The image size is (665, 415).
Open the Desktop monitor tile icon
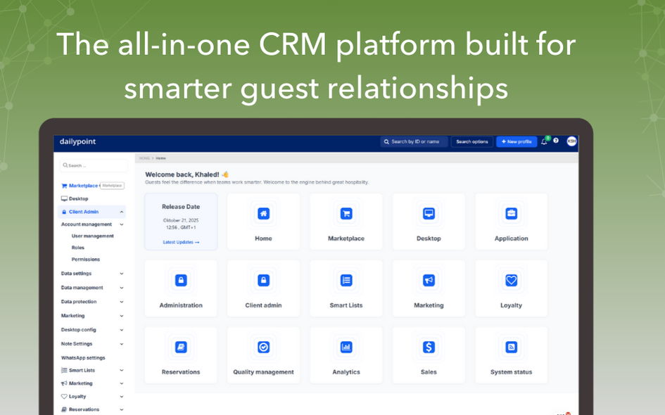pos(429,214)
